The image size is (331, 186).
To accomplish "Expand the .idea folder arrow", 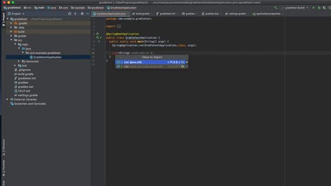I will pyautogui.click(x=11, y=27).
